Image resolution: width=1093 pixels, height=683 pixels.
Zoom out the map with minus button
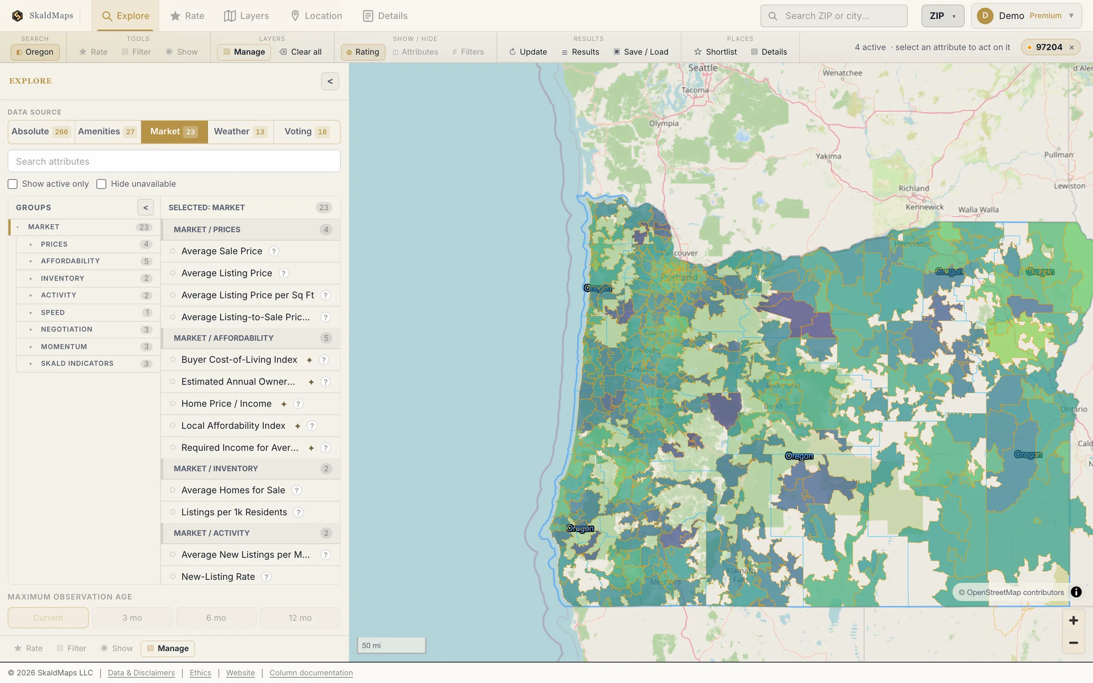[x=1073, y=643]
